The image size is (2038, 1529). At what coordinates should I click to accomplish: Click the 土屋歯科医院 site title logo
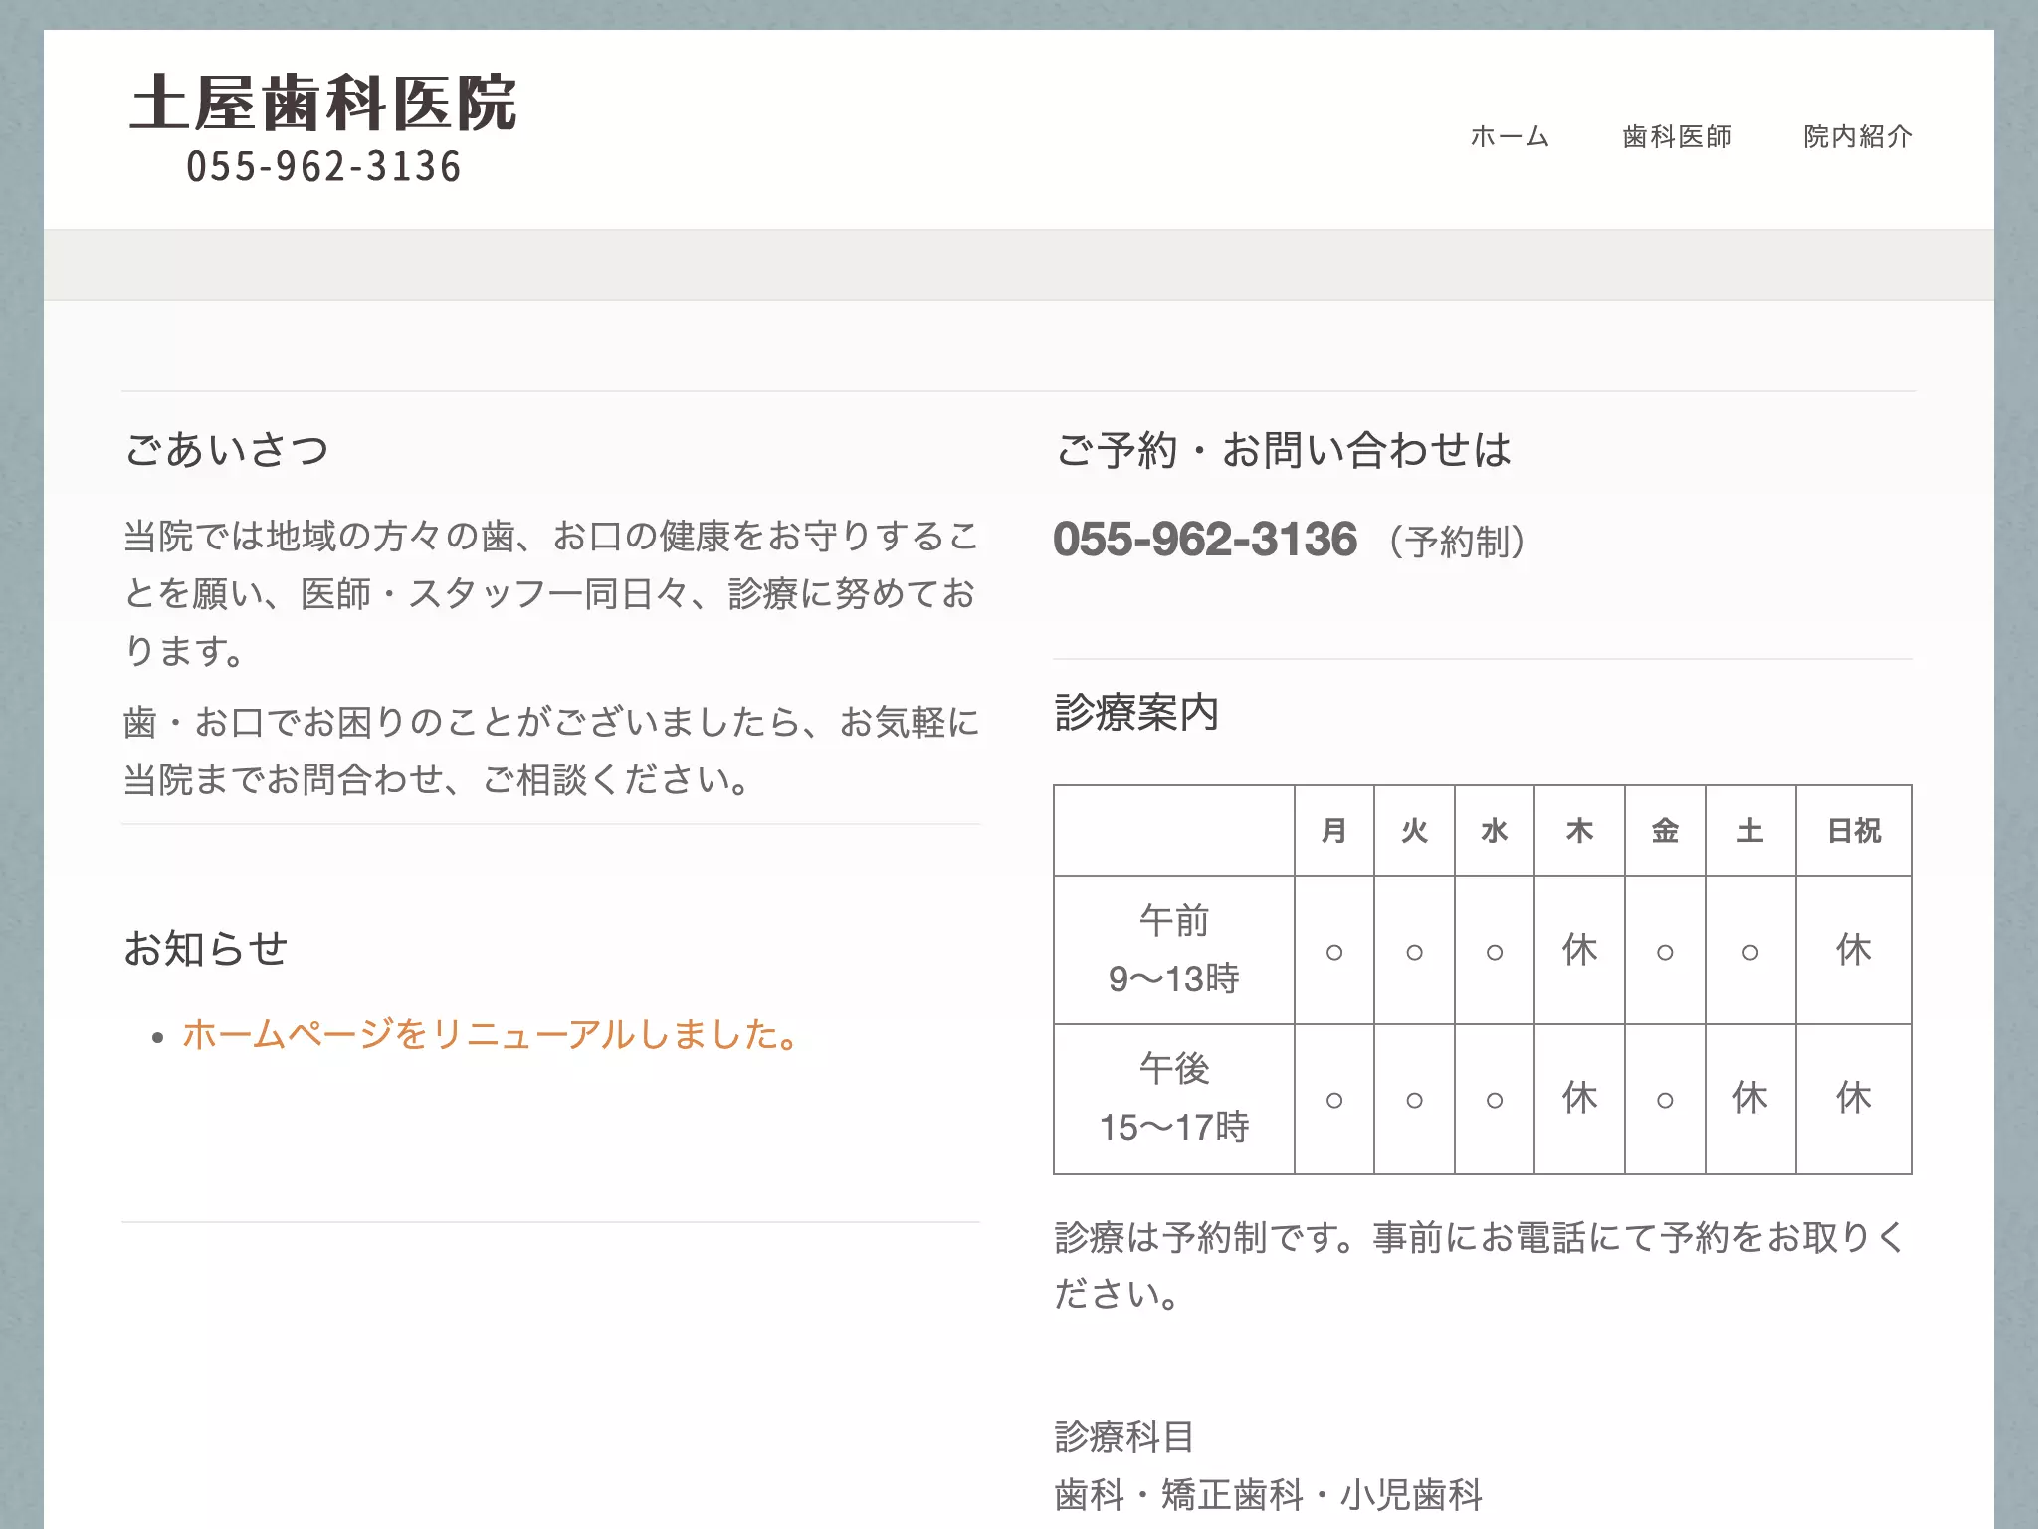pos(323,104)
